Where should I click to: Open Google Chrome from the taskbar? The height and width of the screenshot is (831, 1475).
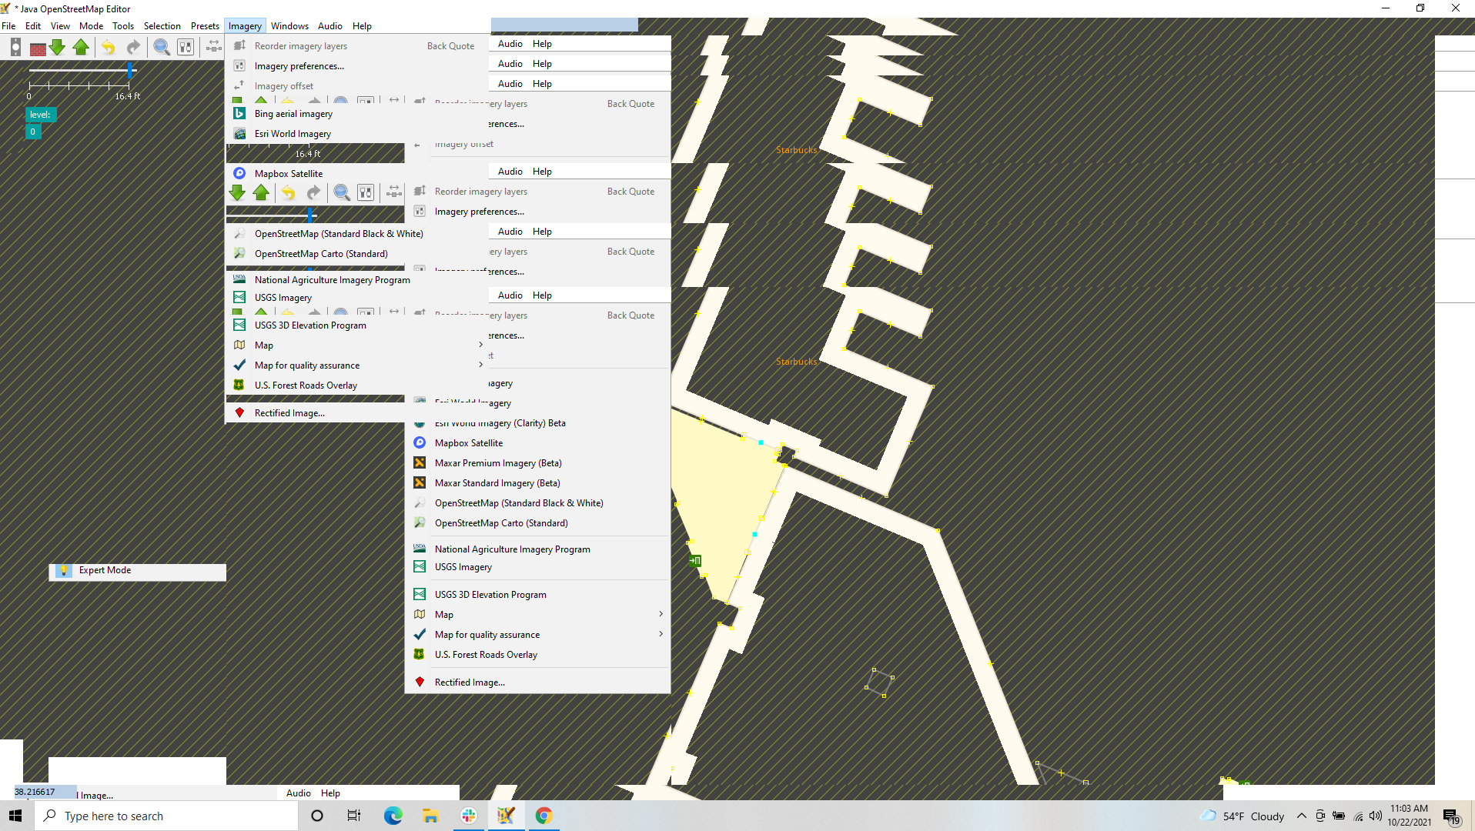tap(544, 816)
